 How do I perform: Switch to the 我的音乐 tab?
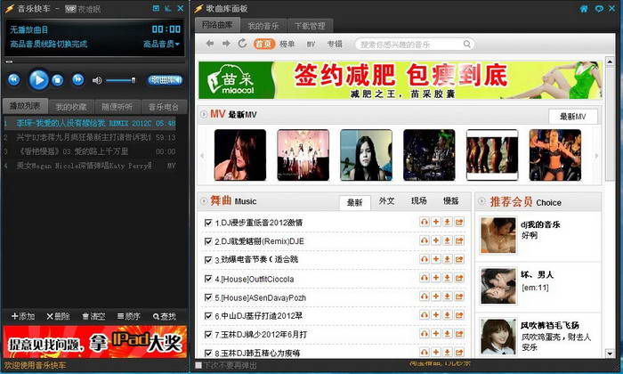point(263,26)
